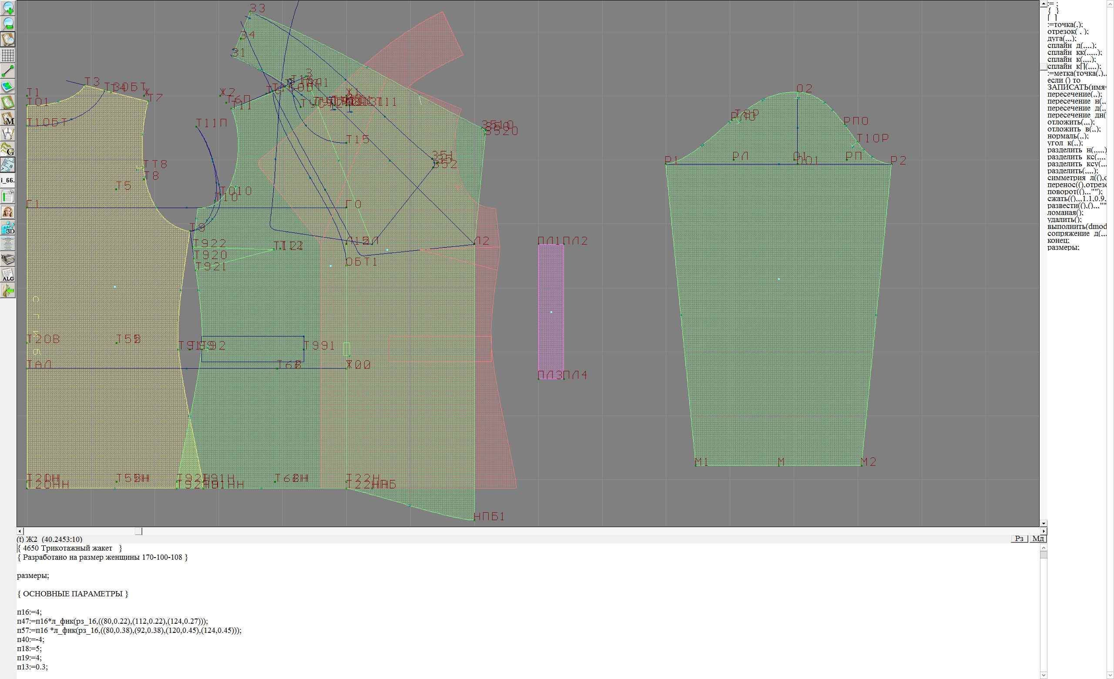Select the line segment tool icon
This screenshot has height=679, width=1114.
point(8,71)
